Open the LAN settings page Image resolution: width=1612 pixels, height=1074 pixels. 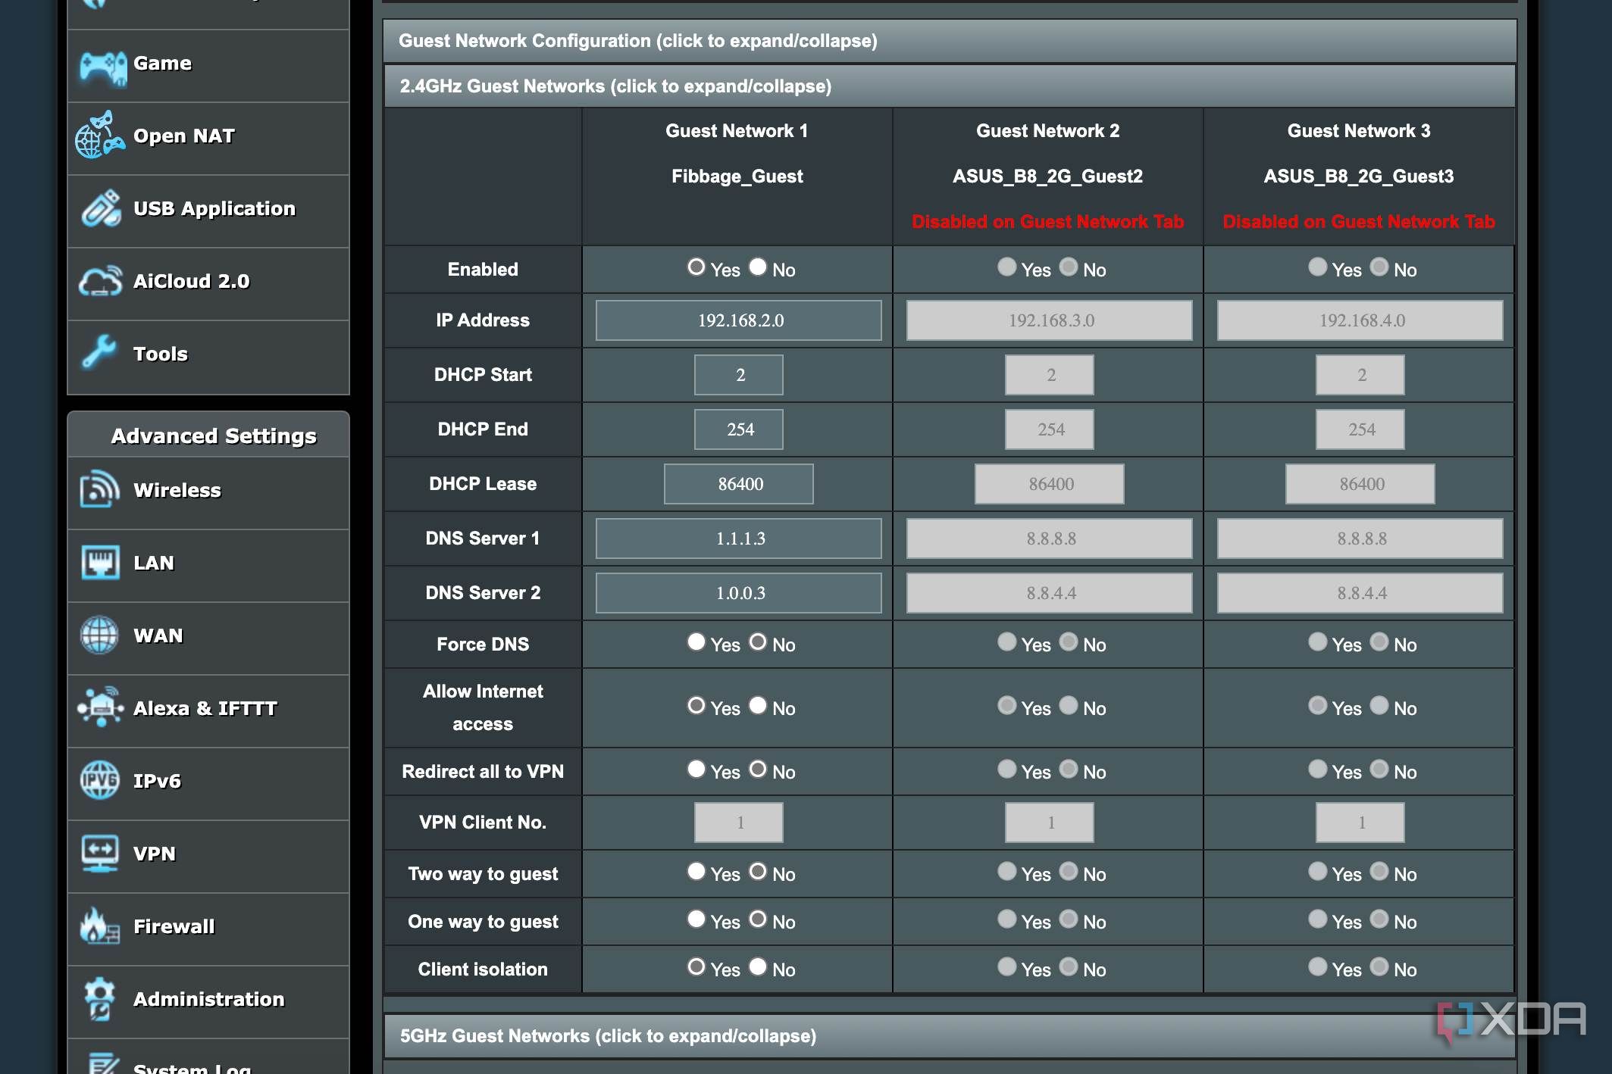(x=154, y=563)
